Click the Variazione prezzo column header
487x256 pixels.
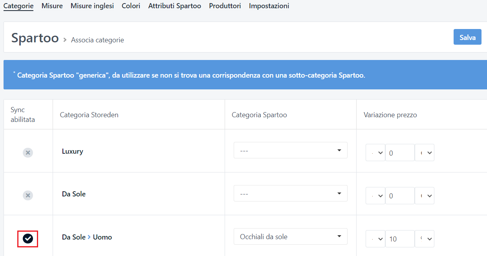coord(390,115)
